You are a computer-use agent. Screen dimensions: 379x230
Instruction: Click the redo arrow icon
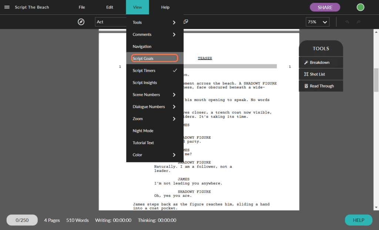tap(358, 22)
